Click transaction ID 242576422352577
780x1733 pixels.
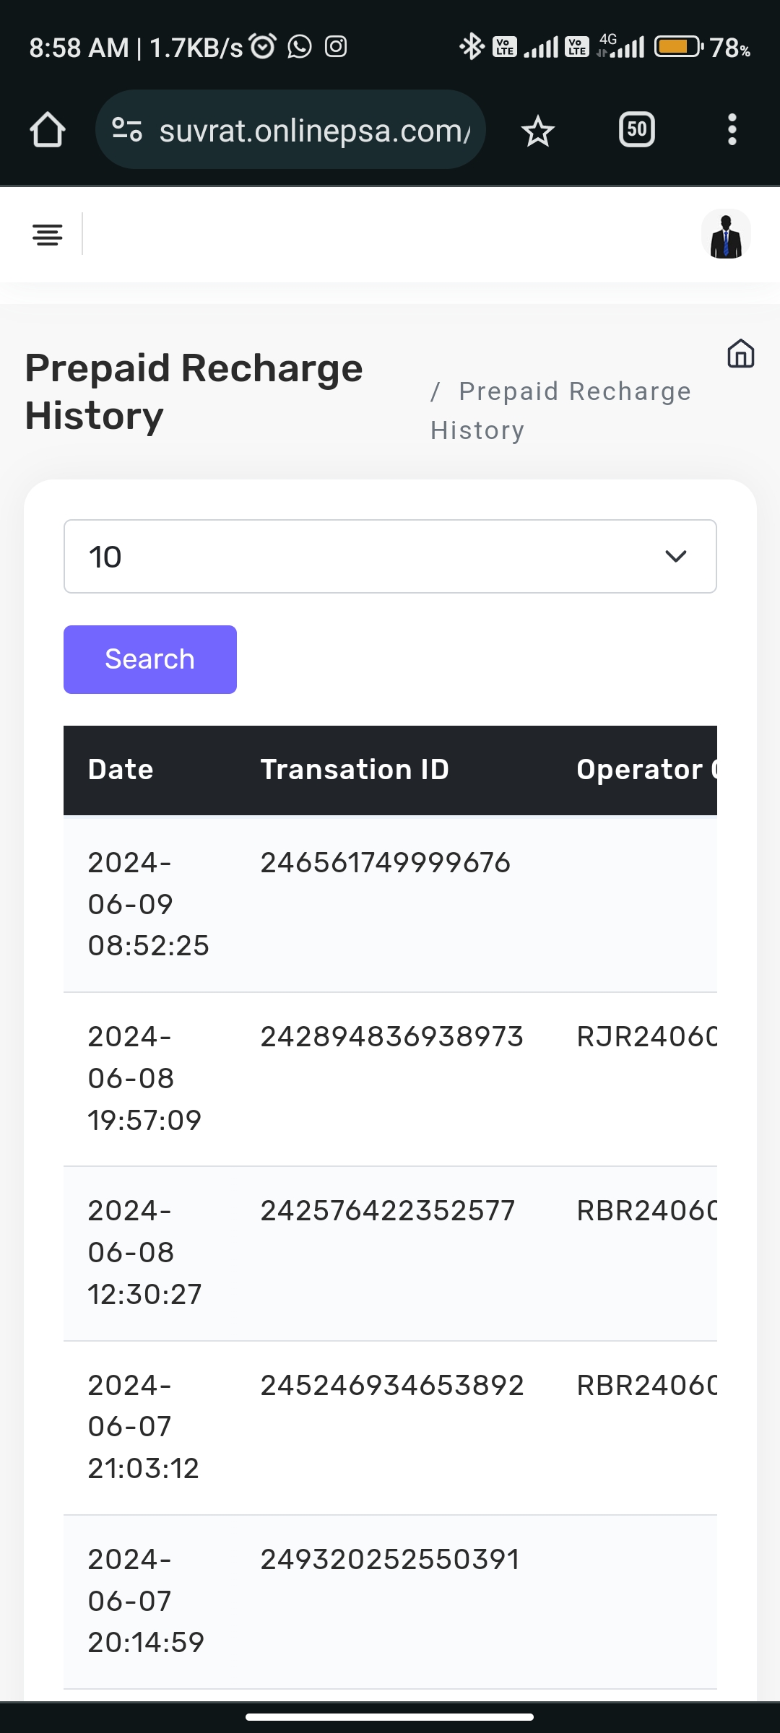coord(388,1211)
